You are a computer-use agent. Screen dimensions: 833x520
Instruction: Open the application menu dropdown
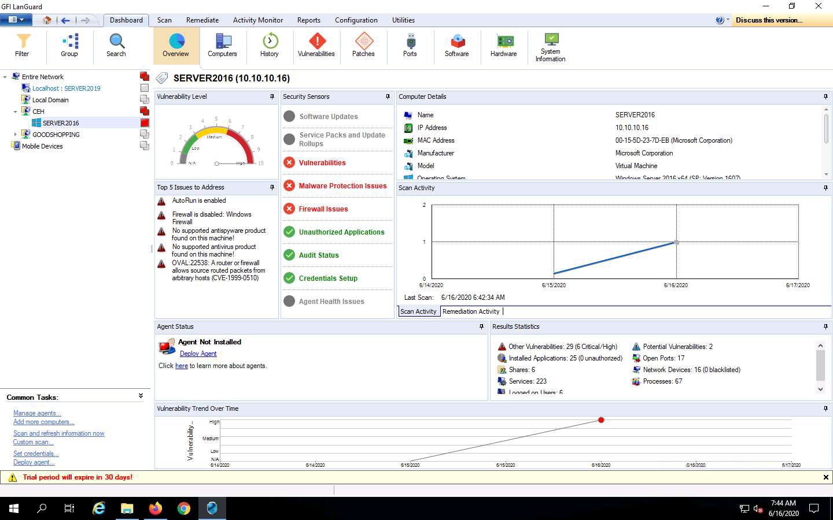tap(15, 20)
